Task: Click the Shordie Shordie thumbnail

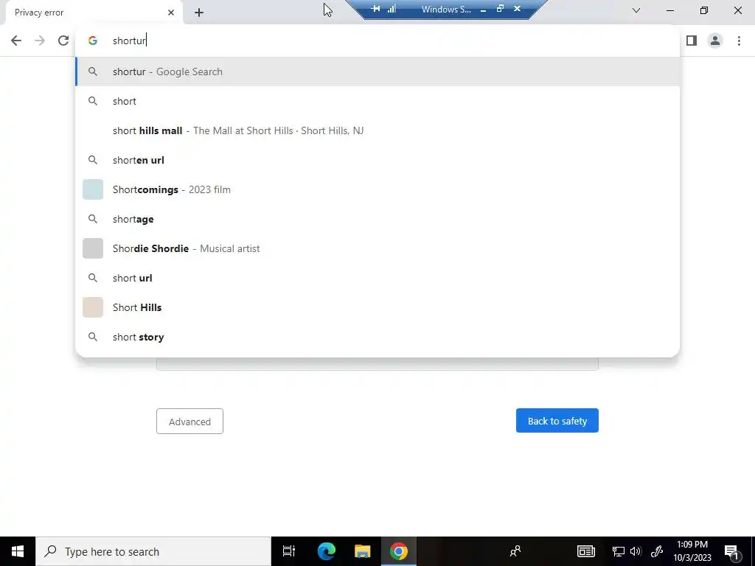Action: coord(93,248)
